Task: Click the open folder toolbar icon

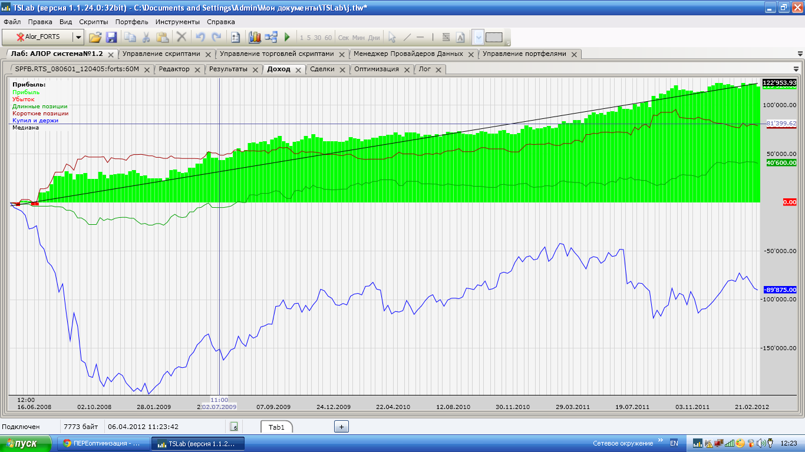Action: tap(95, 37)
